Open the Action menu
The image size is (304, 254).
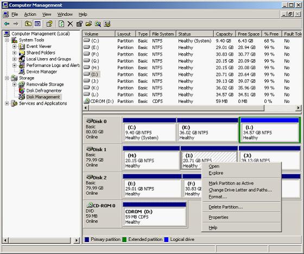pyautogui.click(x=30, y=14)
